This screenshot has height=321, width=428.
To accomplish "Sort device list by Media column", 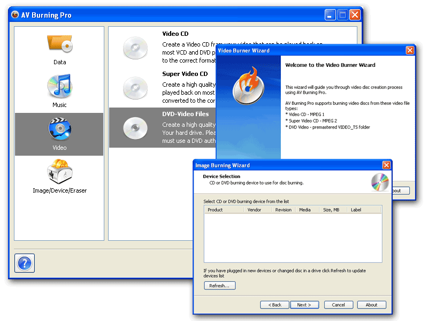I will click(308, 210).
